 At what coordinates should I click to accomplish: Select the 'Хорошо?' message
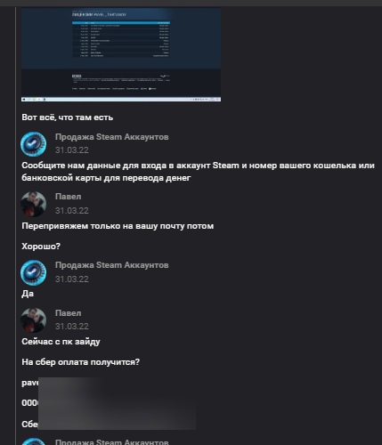[41, 247]
